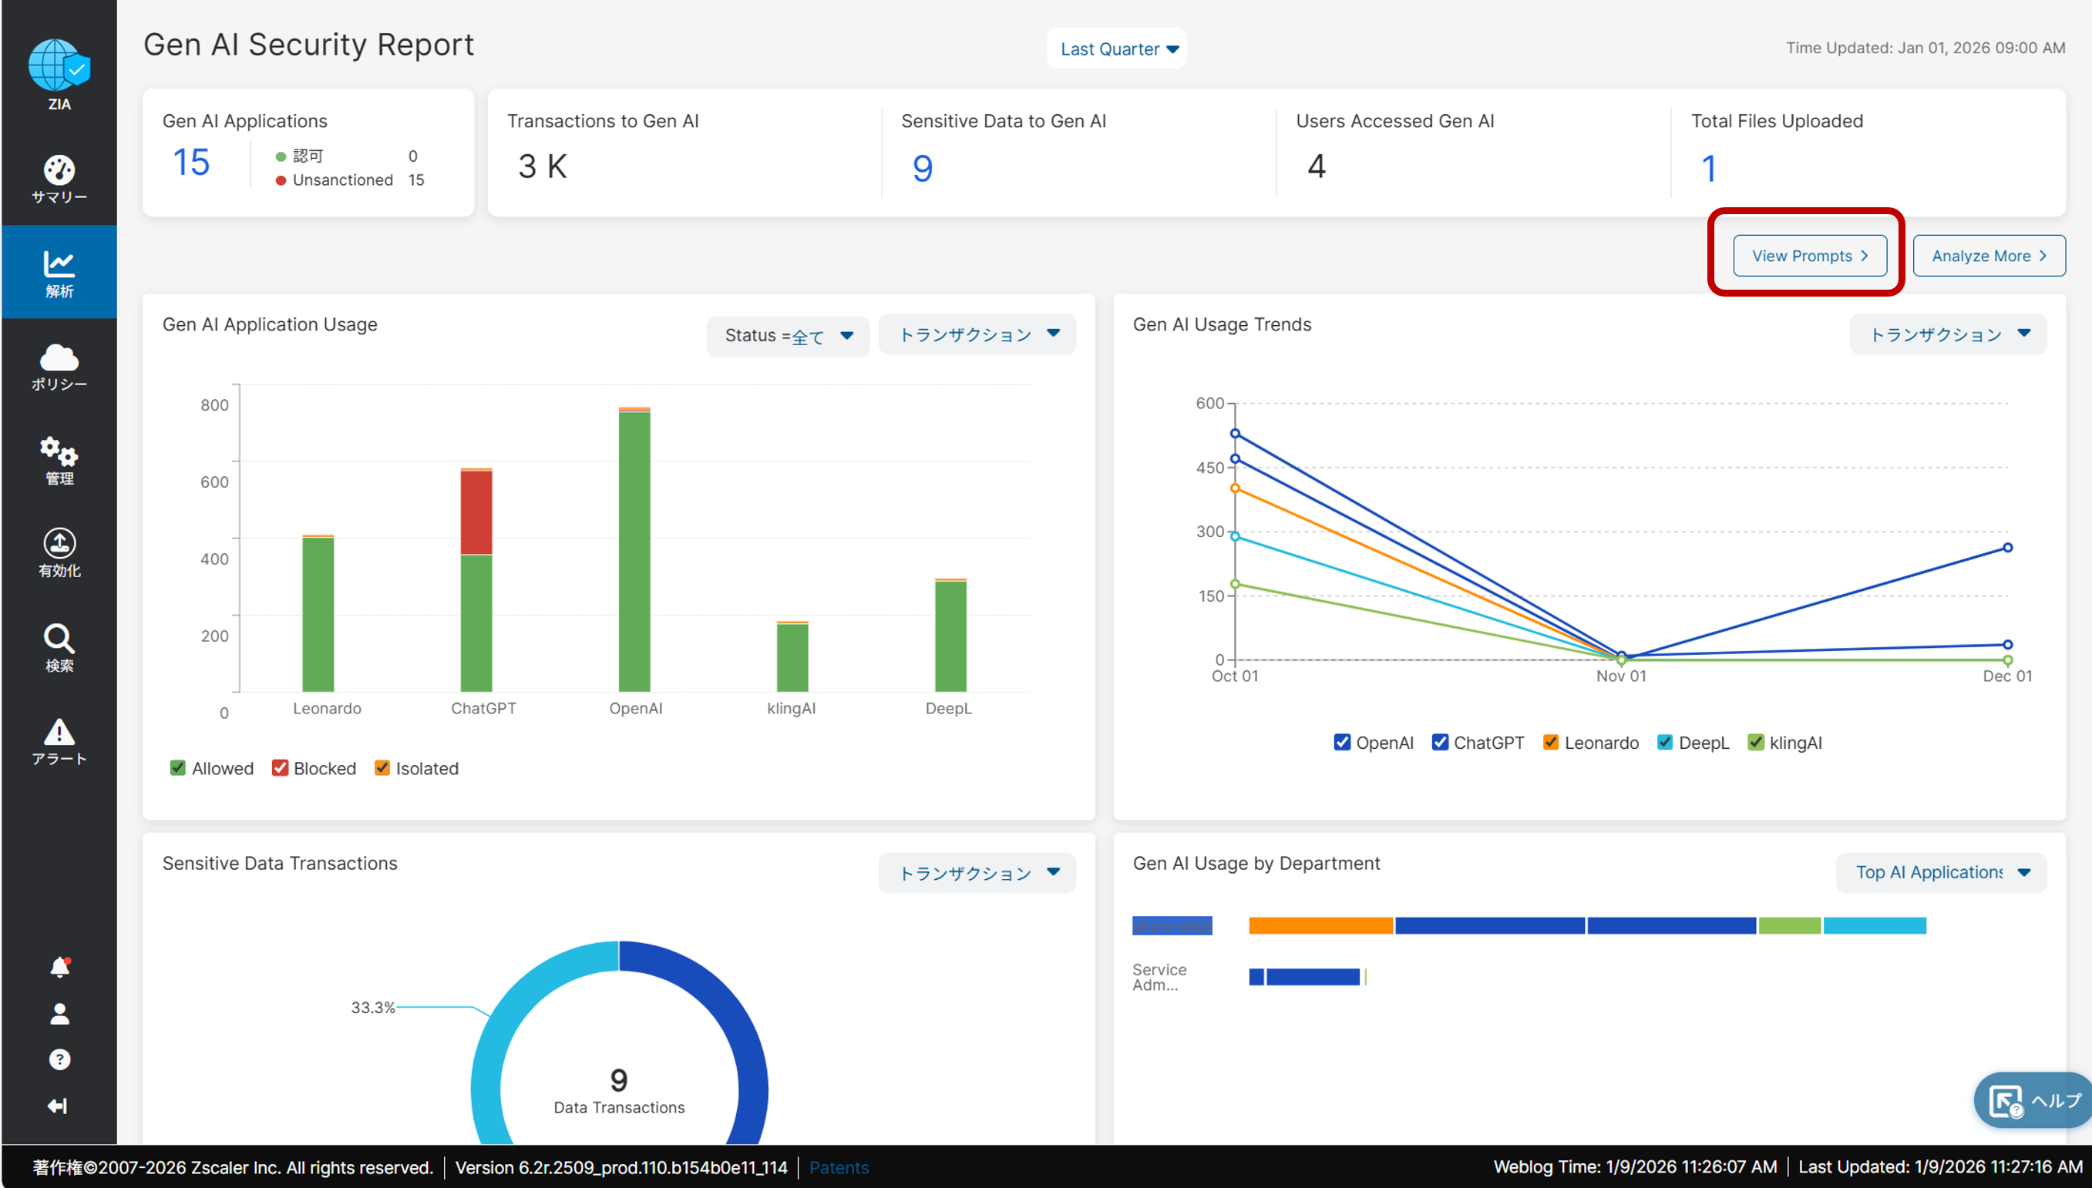Click the Patents link in the footer
2092x1188 pixels.
coord(839,1168)
